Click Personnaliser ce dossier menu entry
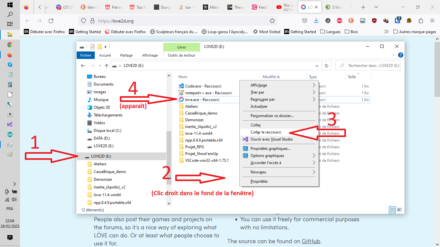The width and height of the screenshot is (440, 247). (279, 116)
